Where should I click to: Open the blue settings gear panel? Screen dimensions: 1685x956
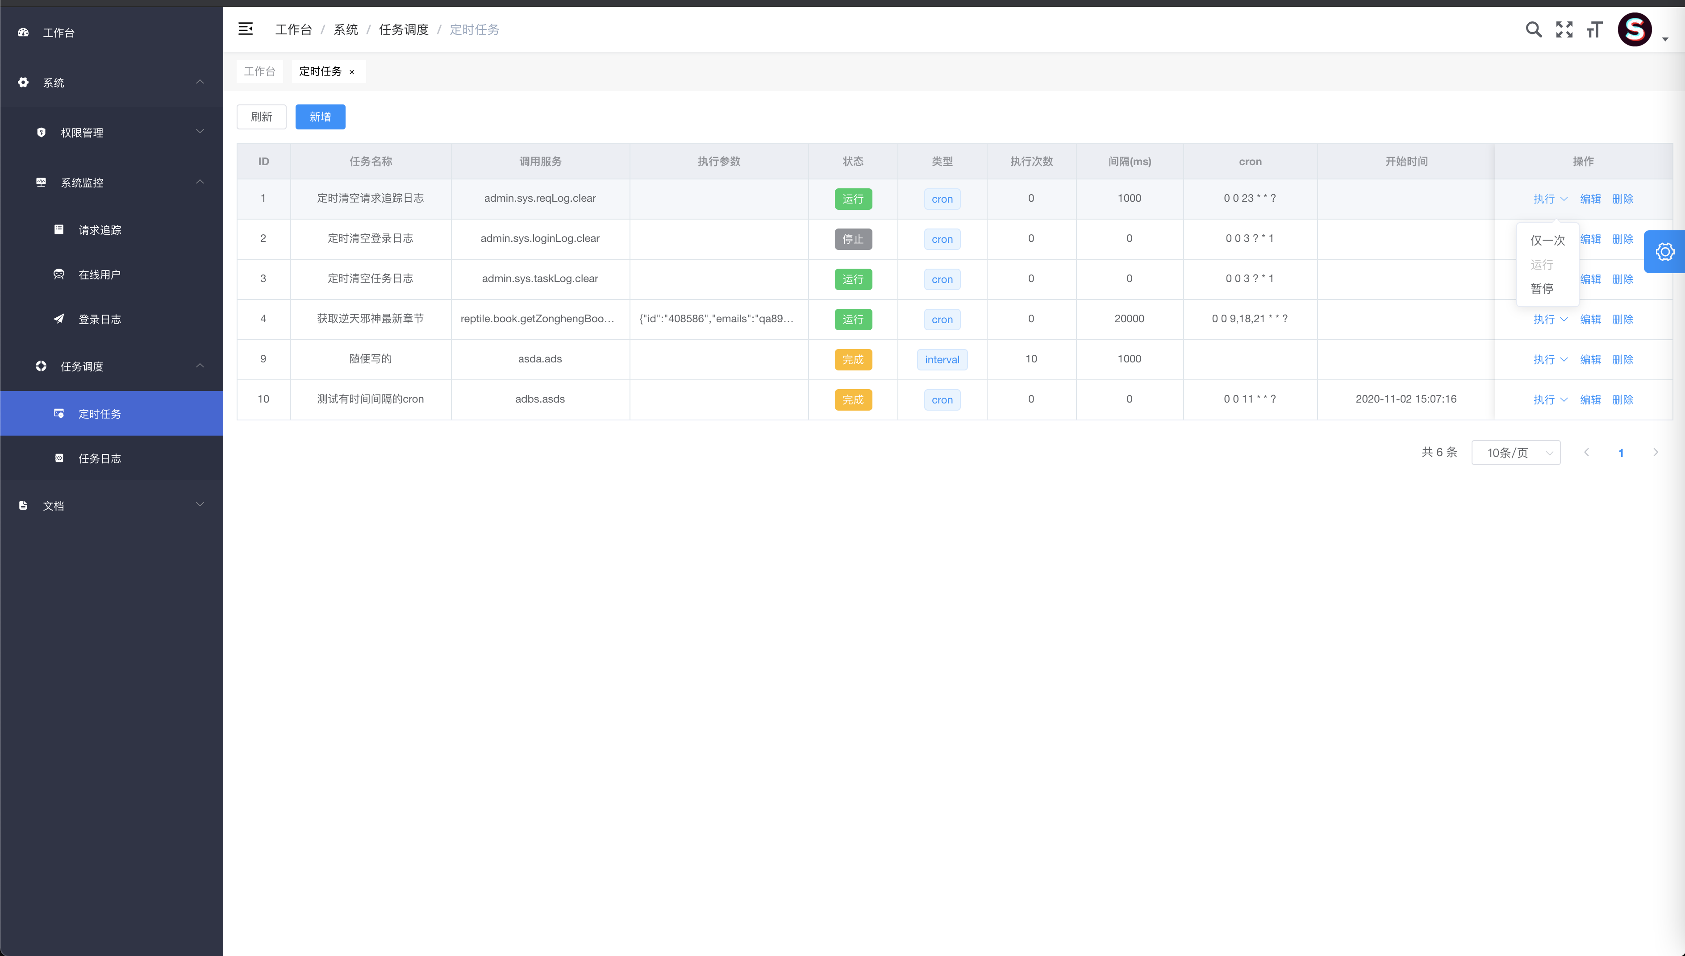(1664, 251)
